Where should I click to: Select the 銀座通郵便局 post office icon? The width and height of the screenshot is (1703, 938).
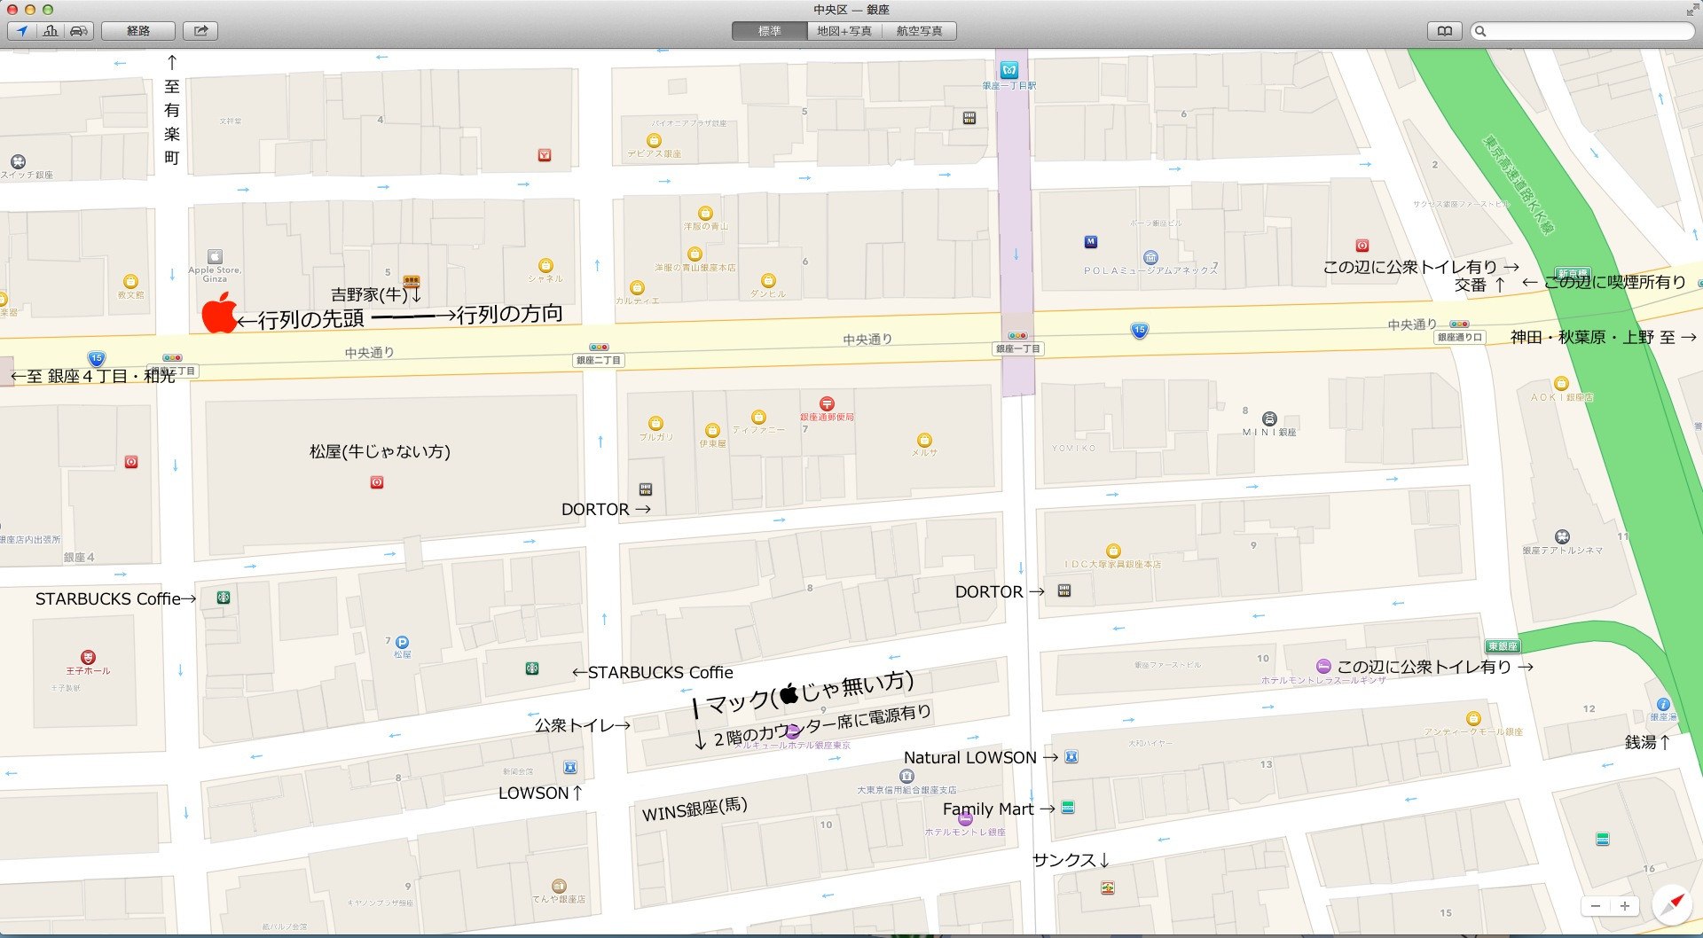click(827, 403)
